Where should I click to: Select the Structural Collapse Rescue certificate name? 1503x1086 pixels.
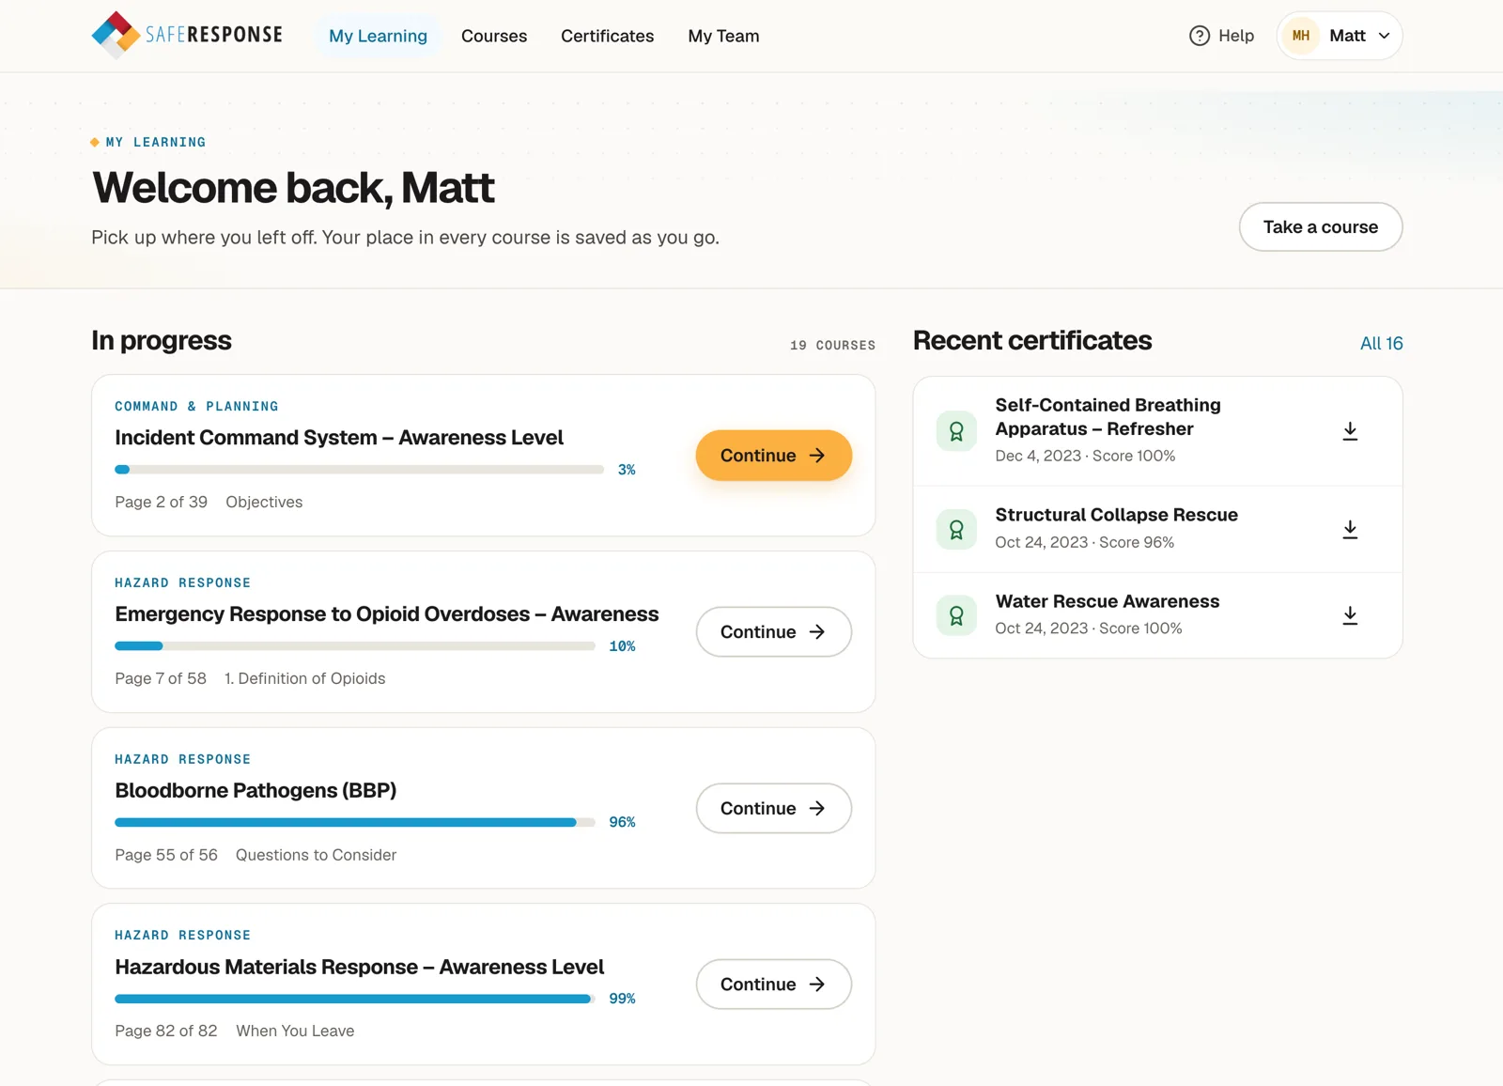(1116, 515)
